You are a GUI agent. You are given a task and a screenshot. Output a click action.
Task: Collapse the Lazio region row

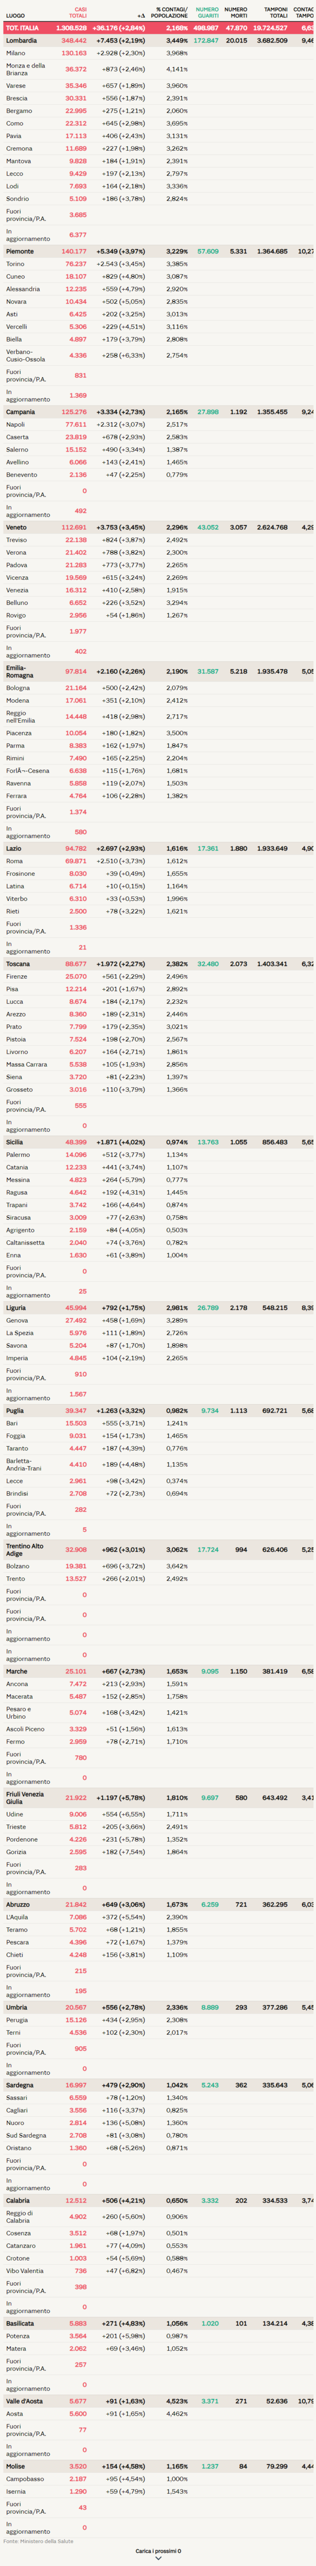coord(158,849)
